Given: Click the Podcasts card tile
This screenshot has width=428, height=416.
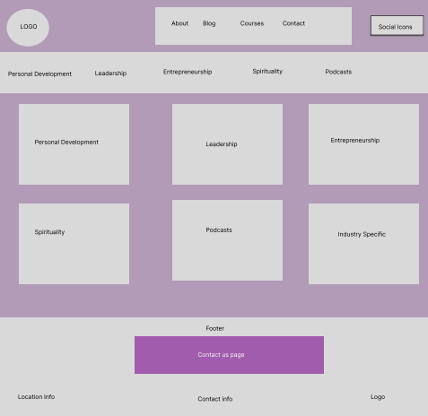Looking at the screenshot, I should click(x=227, y=240).
